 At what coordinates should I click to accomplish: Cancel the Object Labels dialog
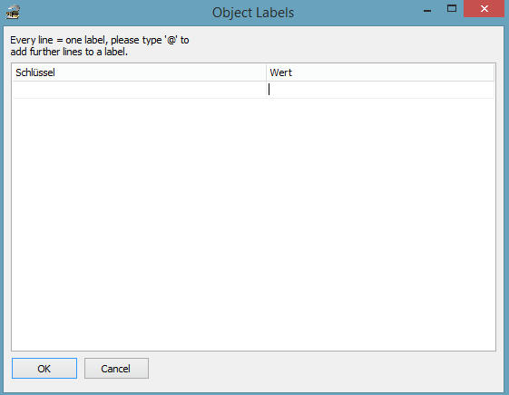pos(116,368)
